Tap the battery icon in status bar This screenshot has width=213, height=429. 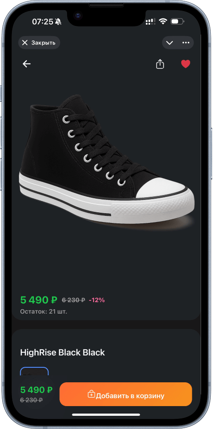coord(177,22)
